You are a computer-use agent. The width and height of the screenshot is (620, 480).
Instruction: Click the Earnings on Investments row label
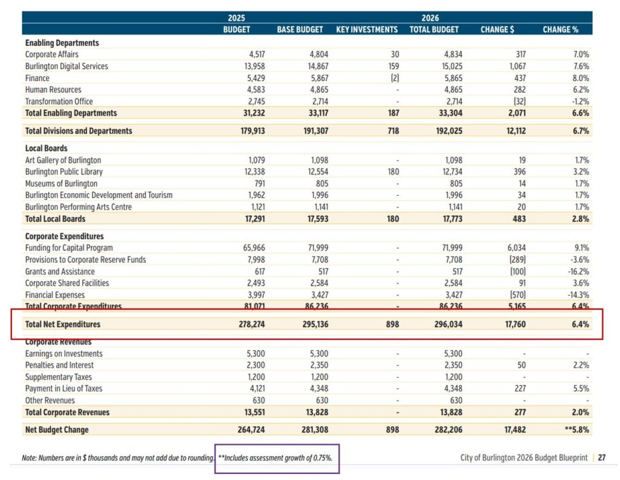pos(64,354)
